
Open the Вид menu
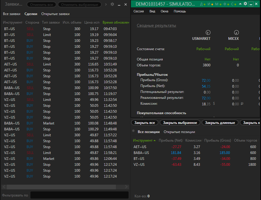pyautogui.click(x=152, y=11)
